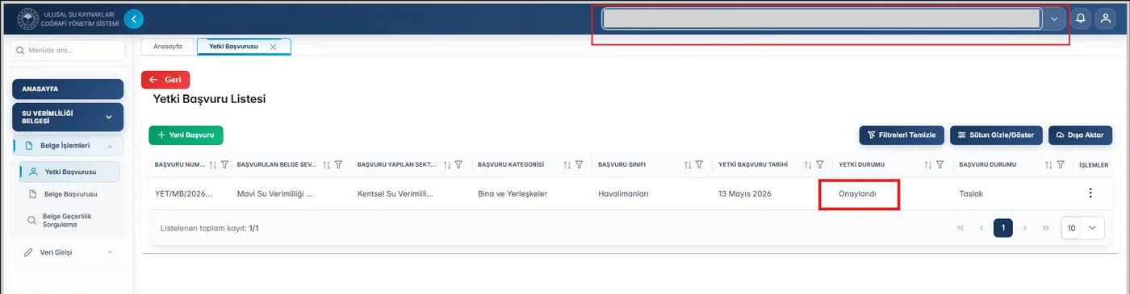The image size is (1130, 294).
Task: Go to the next page of results
Action: coord(1025,228)
